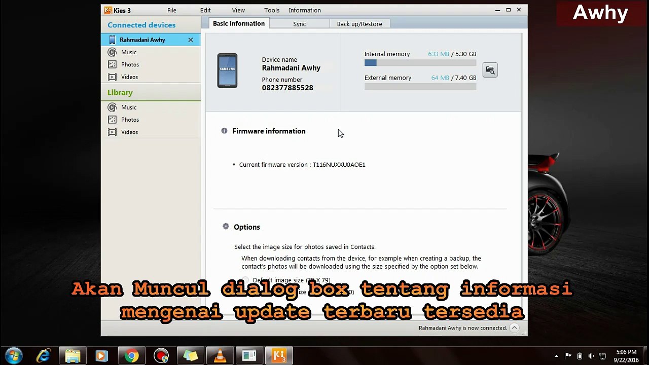Open the Action Center flag icon
649x365 pixels.
[568, 356]
